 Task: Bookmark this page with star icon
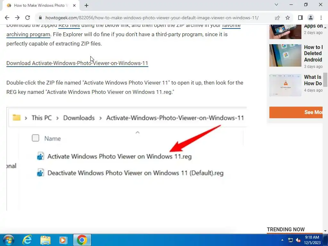point(288,18)
